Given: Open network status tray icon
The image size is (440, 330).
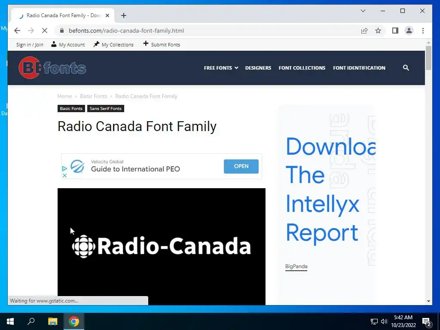Looking at the screenshot, I should point(374,321).
